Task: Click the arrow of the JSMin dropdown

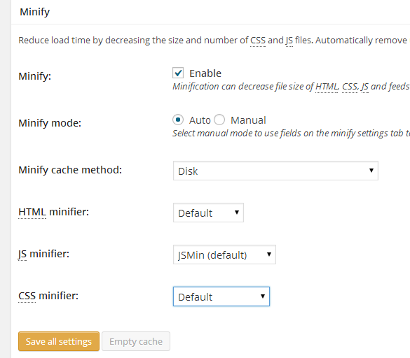Action: [x=269, y=254]
